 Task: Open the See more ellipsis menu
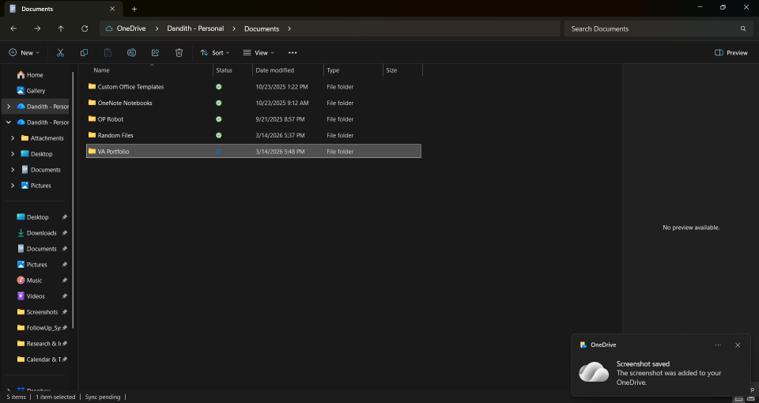tap(293, 53)
